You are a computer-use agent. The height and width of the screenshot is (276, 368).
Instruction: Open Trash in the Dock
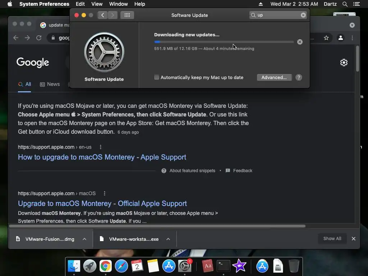(x=294, y=266)
